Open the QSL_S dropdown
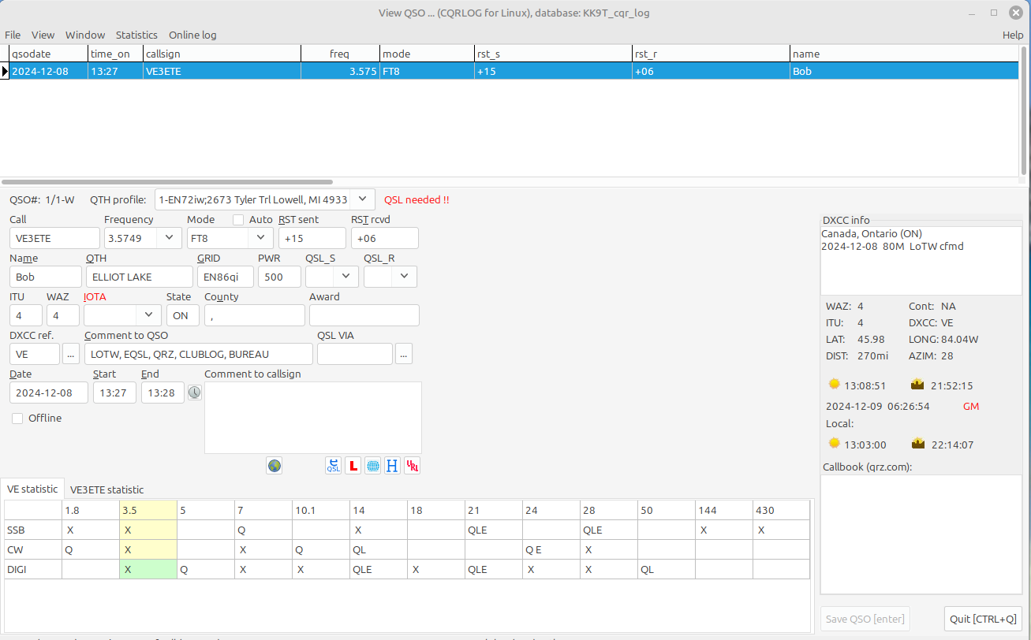Image resolution: width=1031 pixels, height=640 pixels. coord(346,277)
